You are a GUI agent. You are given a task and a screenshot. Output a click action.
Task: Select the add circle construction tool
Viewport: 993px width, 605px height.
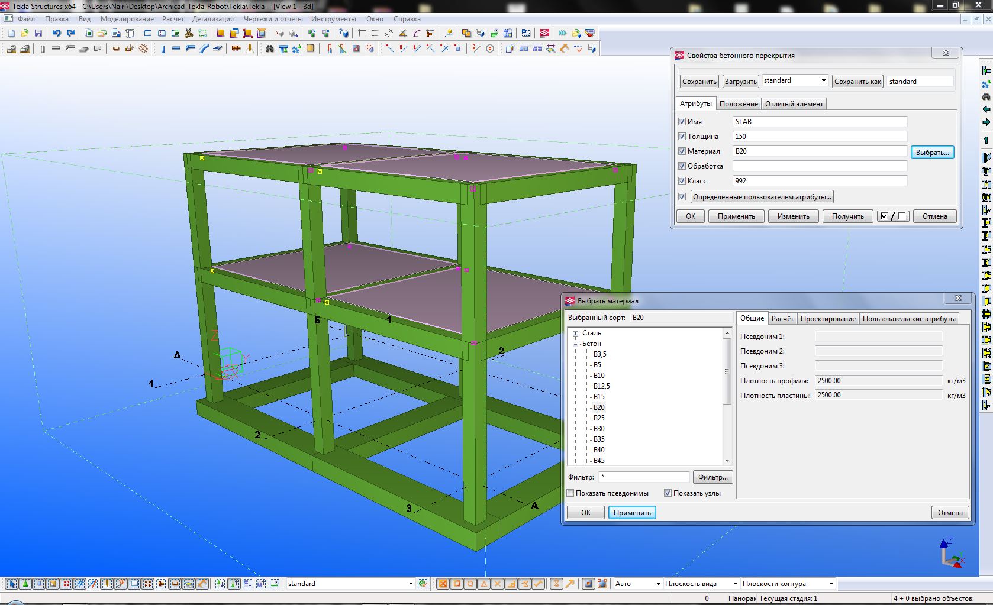489,49
